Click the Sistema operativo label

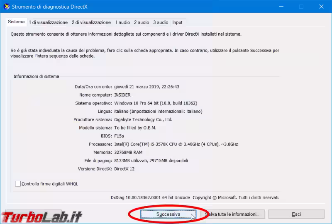(x=94, y=103)
